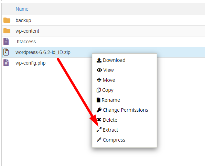
Task: Click the wp-config.php file icon
Action: [6, 63]
